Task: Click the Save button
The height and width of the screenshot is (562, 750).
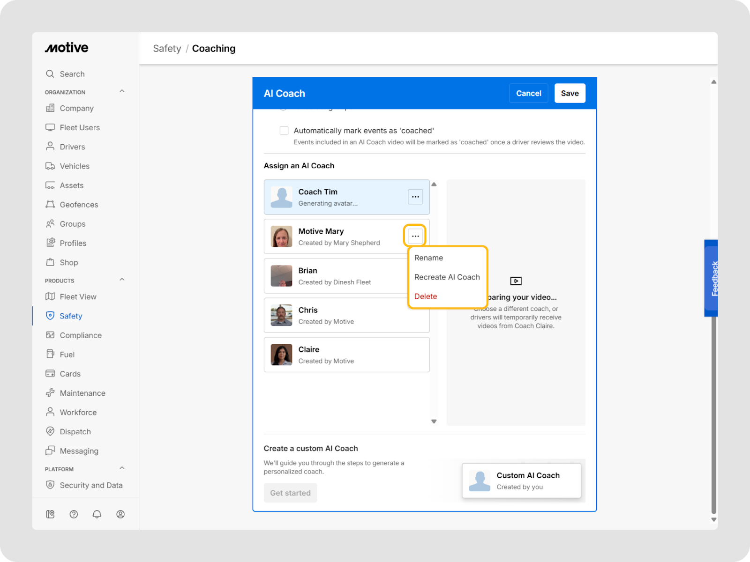Action: [570, 93]
